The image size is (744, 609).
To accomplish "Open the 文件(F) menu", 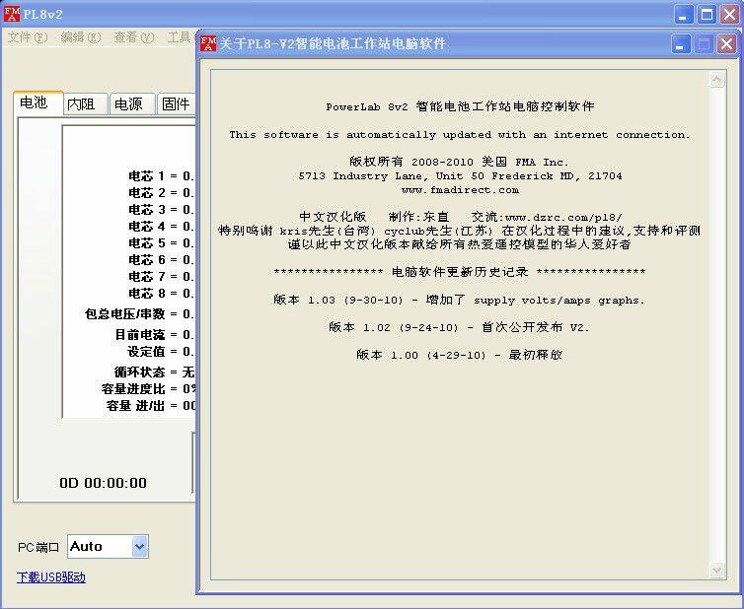I will tap(28, 37).
